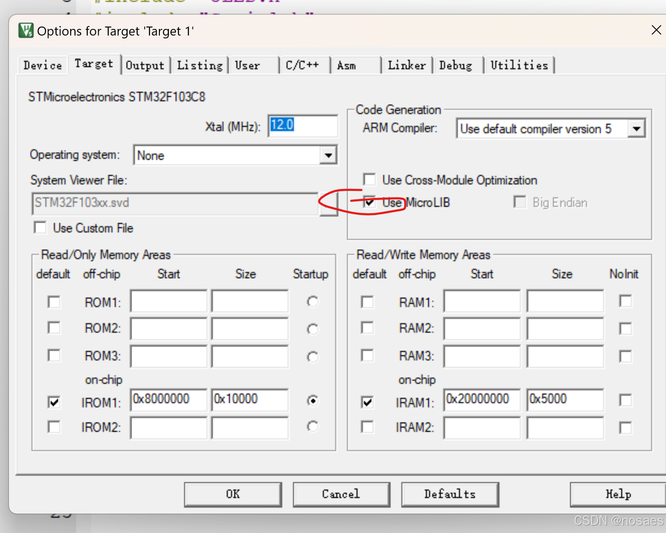Open the Output tab
The width and height of the screenshot is (666, 533).
pos(145,65)
